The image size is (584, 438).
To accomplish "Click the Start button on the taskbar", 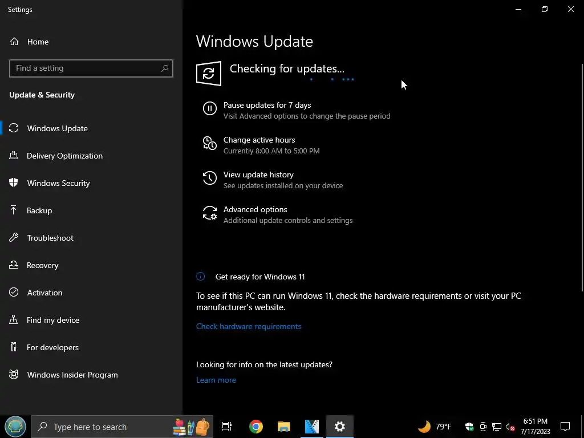I will [15, 427].
